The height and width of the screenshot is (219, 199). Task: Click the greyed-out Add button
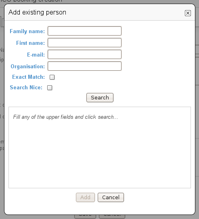tap(85, 197)
